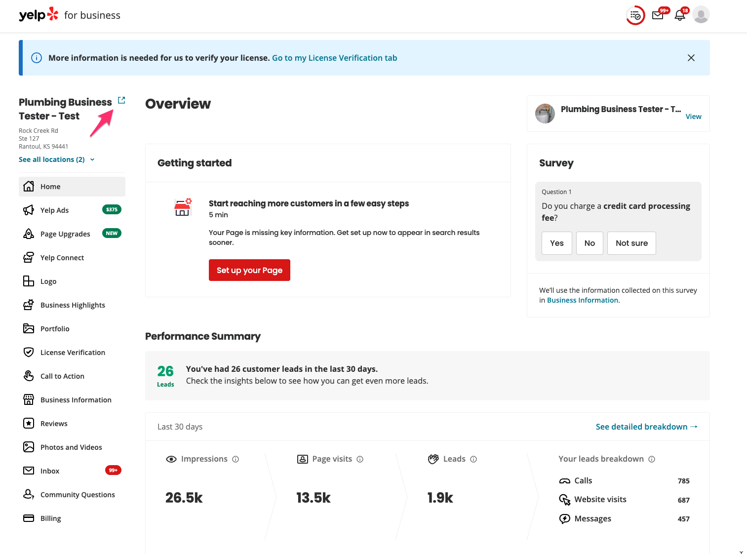
Task: Click the Inbox envelope icon in sidebar
Action: pos(29,471)
